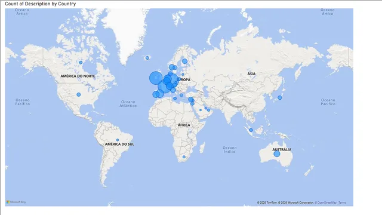Select the Australia data bubble
Screen dimensions: 382x215
pos(277,154)
